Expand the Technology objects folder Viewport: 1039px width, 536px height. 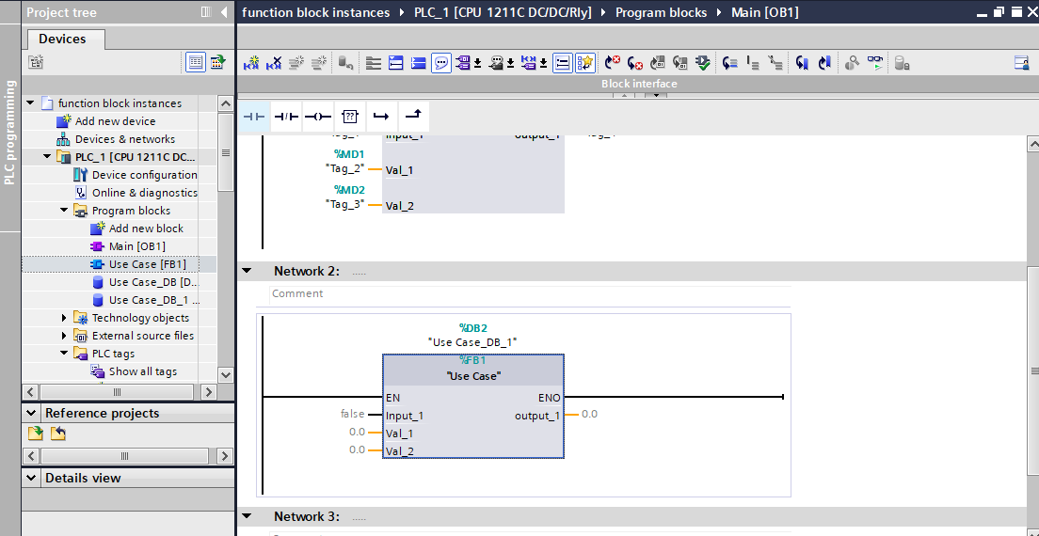(65, 318)
